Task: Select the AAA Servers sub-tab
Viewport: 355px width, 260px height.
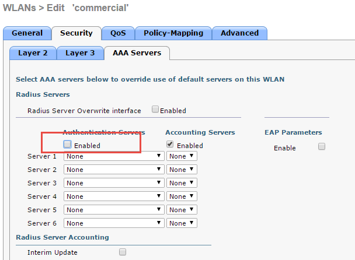Action: pos(137,53)
